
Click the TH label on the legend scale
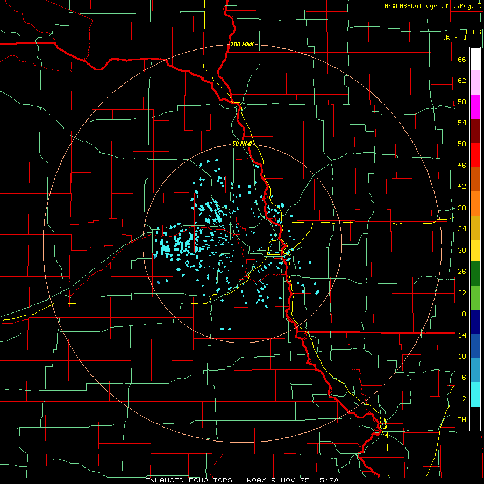pyautogui.click(x=462, y=420)
